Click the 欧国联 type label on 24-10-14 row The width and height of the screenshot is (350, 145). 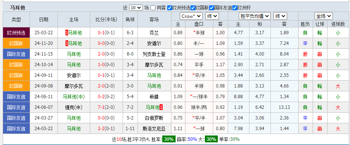pyautogui.click(x=16, y=65)
